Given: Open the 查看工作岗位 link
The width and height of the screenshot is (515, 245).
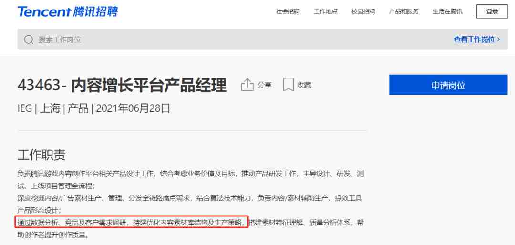Looking at the screenshot, I should click(474, 39).
